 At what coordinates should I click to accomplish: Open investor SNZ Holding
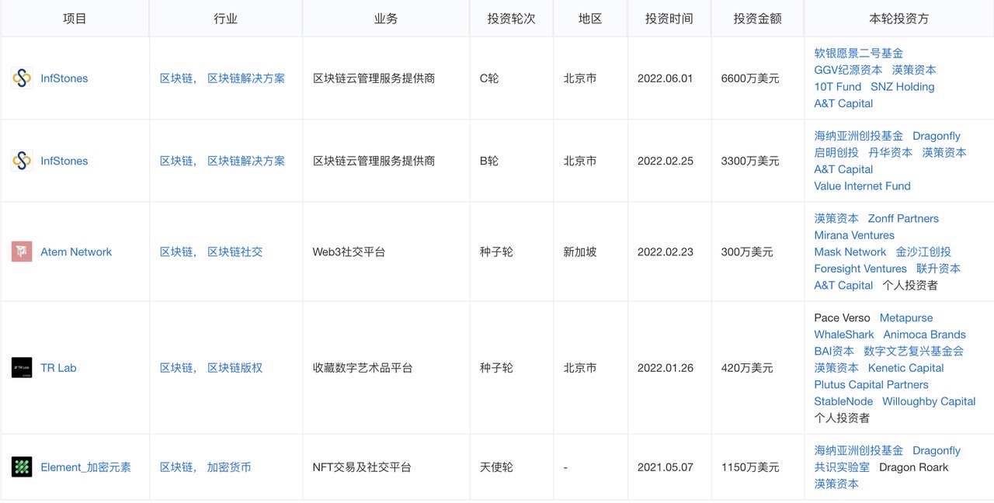pyautogui.click(x=902, y=87)
